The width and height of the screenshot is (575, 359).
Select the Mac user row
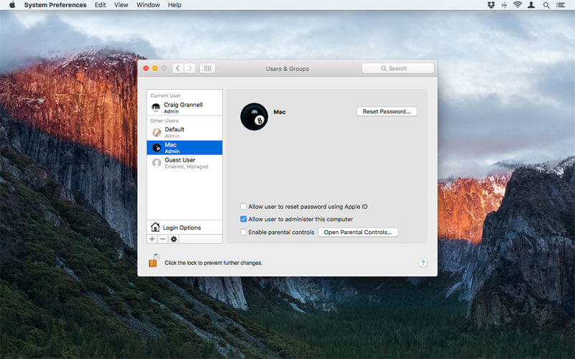tap(185, 148)
